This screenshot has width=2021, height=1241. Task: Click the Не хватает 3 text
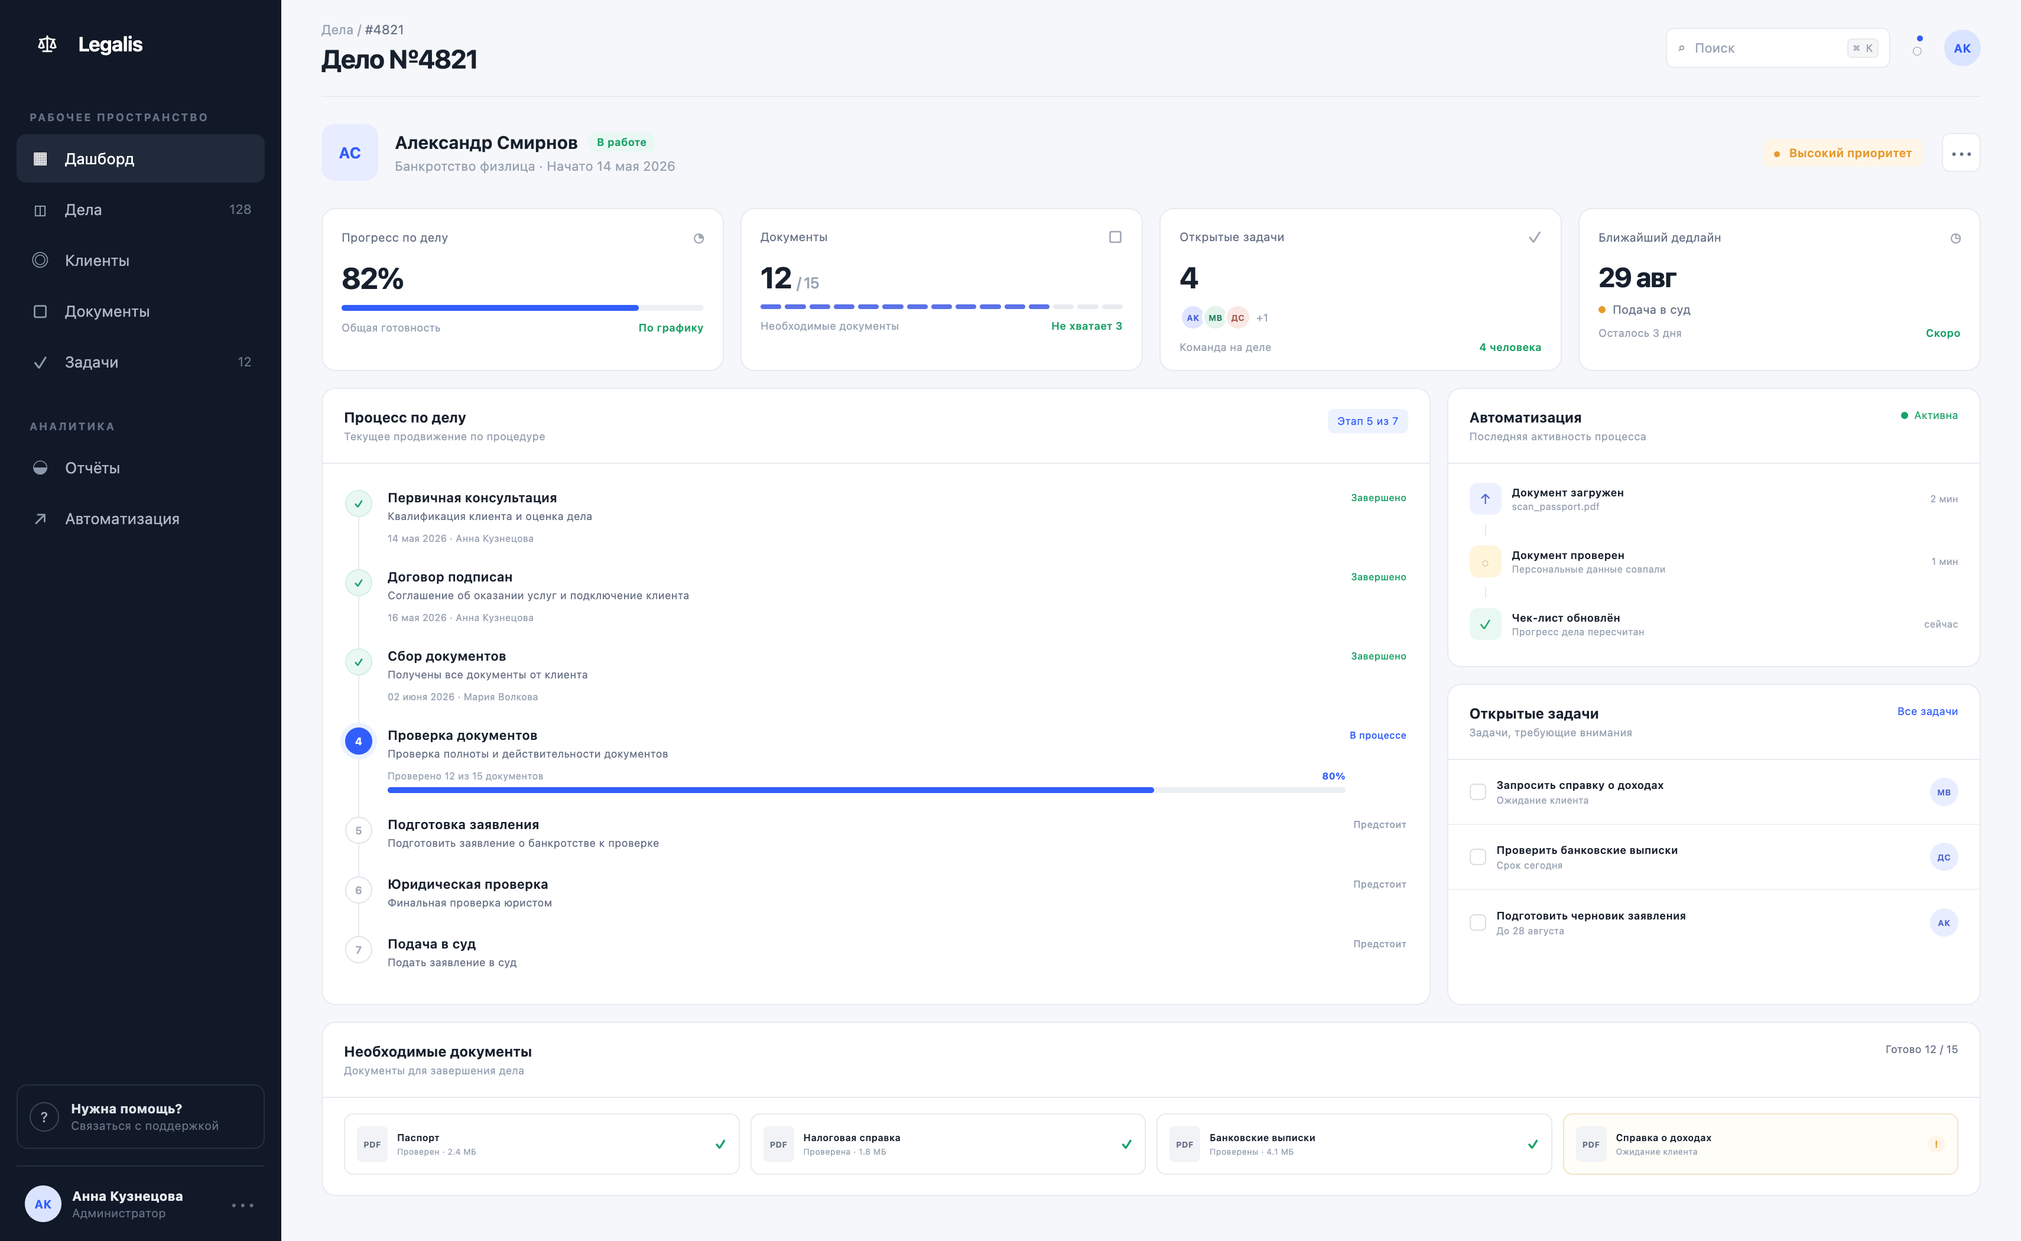[x=1086, y=326]
